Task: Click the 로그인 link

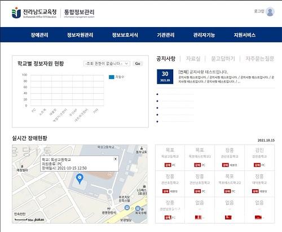Action: pyautogui.click(x=259, y=11)
